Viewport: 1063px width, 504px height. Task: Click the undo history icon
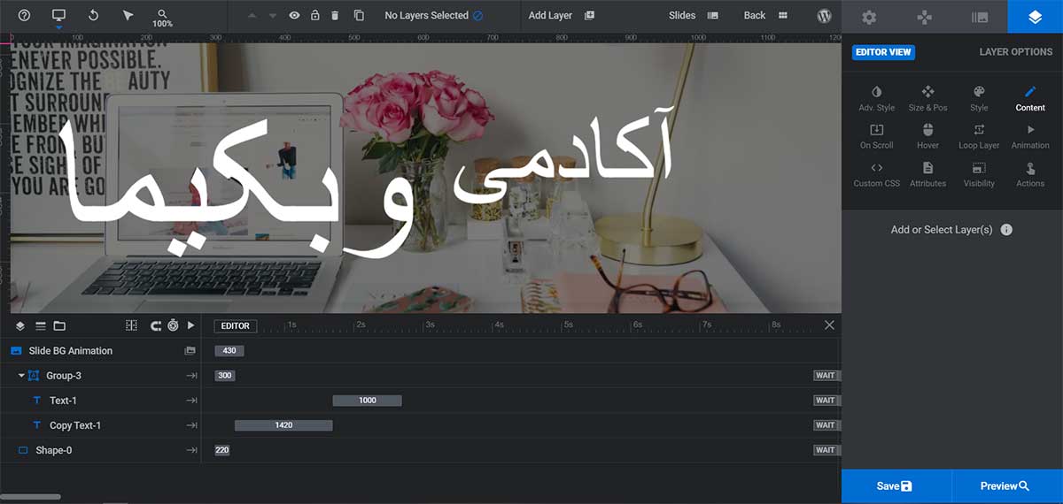pos(95,16)
